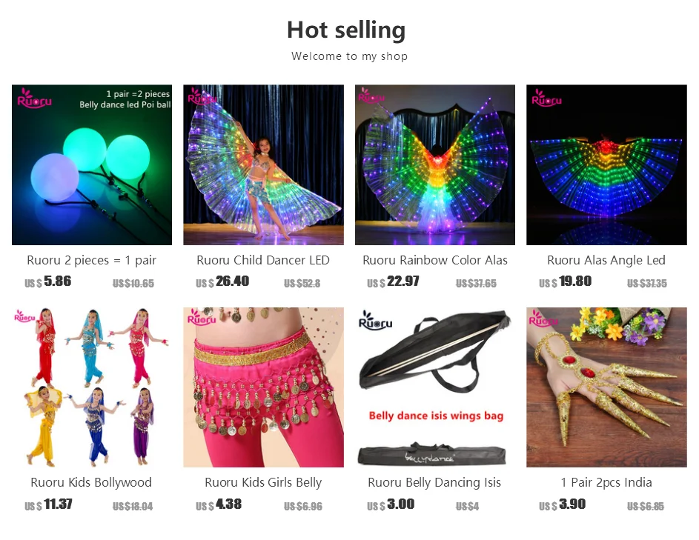Click the 'Ruoru Kids Bollywood' title
Screen dimensions: 699x540
tap(91, 482)
